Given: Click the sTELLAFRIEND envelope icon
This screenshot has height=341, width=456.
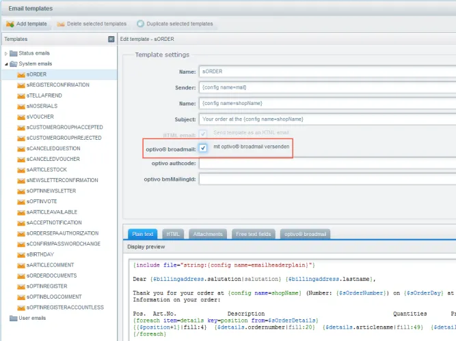Looking at the screenshot, I should pyautogui.click(x=21, y=95).
